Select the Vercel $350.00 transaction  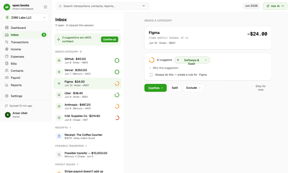(88, 72)
